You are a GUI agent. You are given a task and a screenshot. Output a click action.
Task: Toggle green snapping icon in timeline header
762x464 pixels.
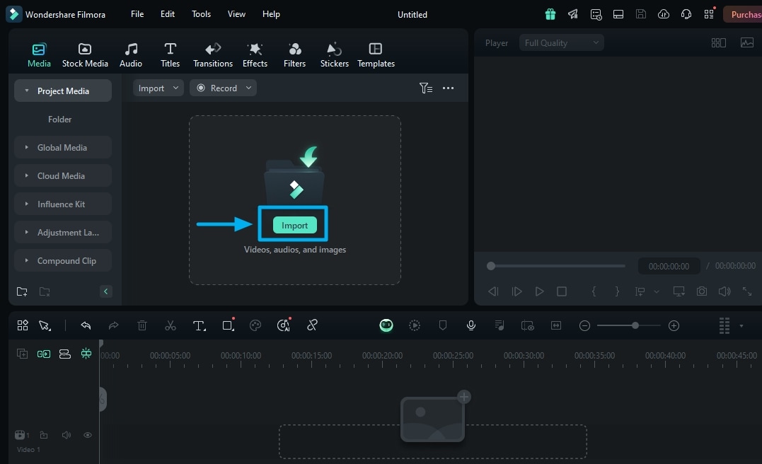86,354
